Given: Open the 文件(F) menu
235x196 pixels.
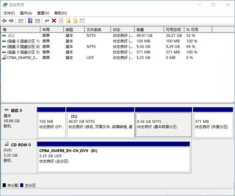Looking at the screenshot, I should (9, 13).
